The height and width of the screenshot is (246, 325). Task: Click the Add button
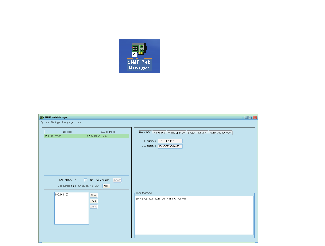pos(94,201)
